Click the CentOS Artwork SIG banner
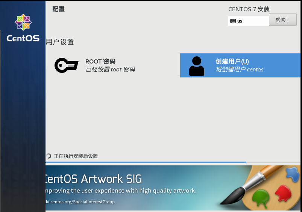302x212 pixels. point(173,188)
